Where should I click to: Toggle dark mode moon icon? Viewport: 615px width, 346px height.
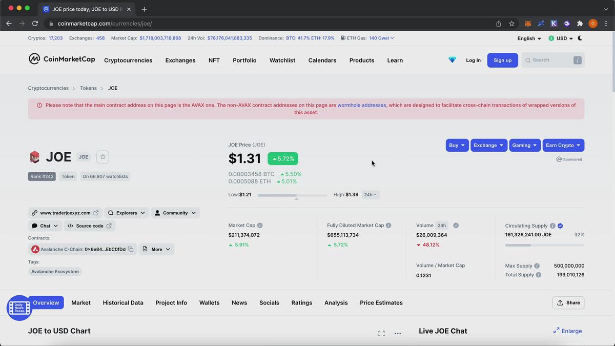580,38
